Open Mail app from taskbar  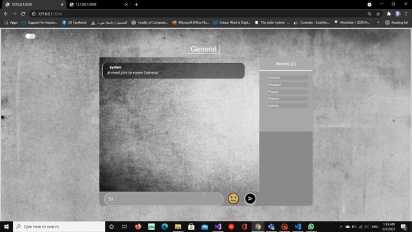pyautogui.click(x=205, y=226)
